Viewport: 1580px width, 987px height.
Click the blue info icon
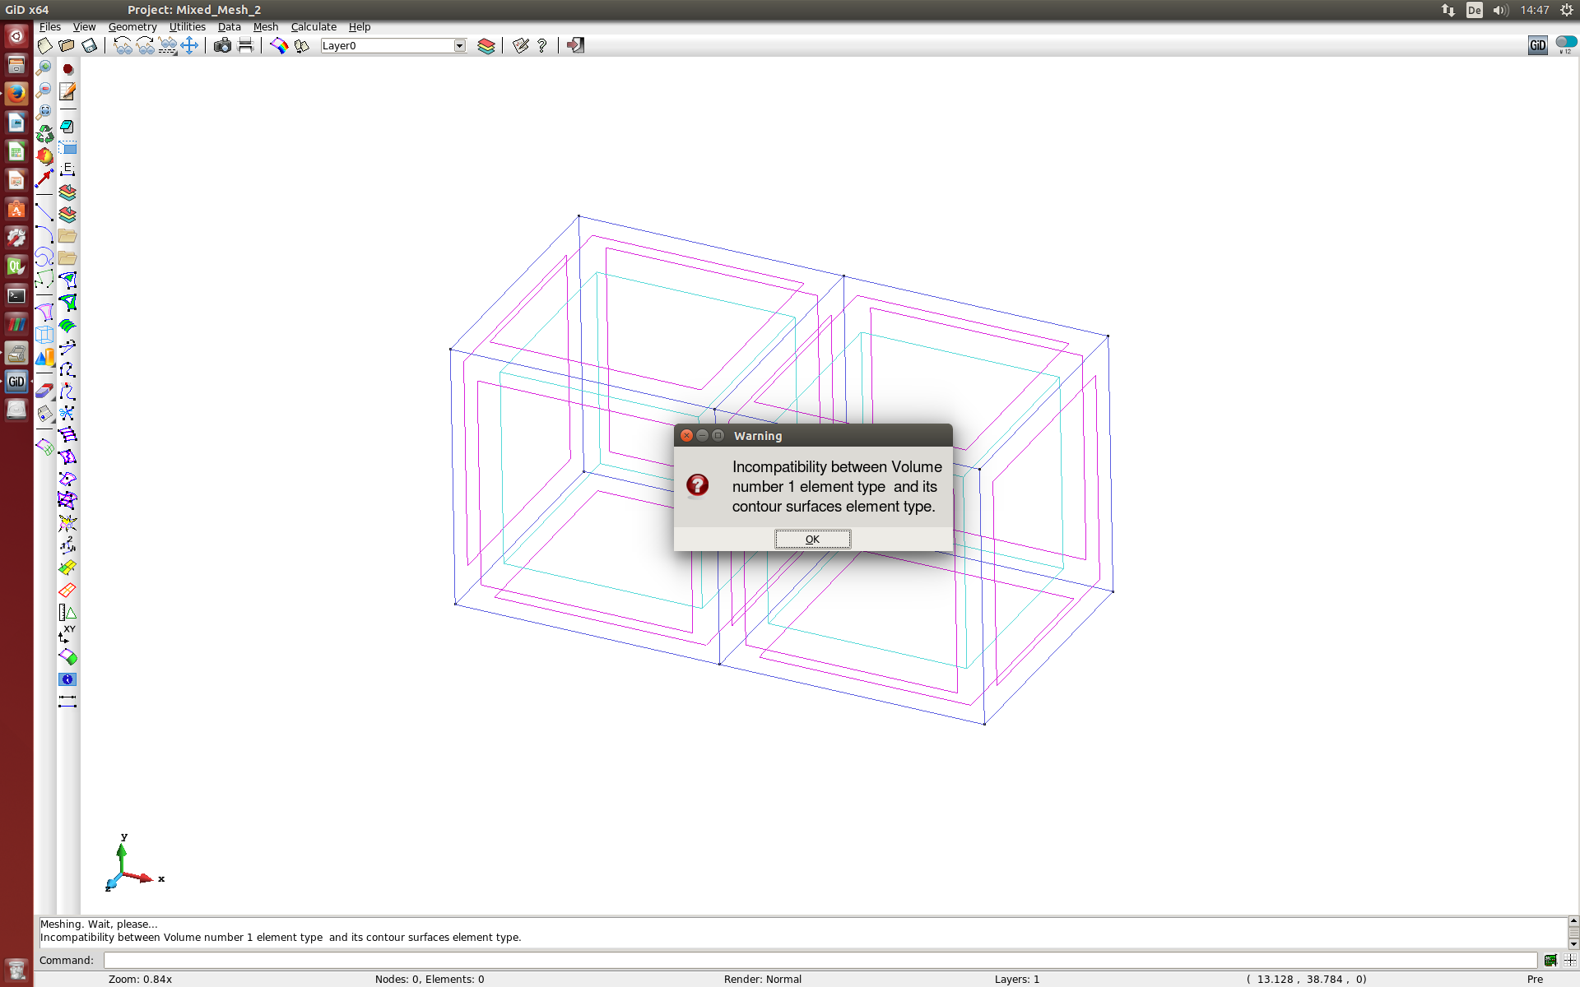[x=67, y=679]
